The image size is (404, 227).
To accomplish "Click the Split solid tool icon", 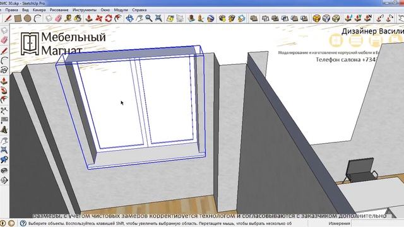I will click(304, 18).
